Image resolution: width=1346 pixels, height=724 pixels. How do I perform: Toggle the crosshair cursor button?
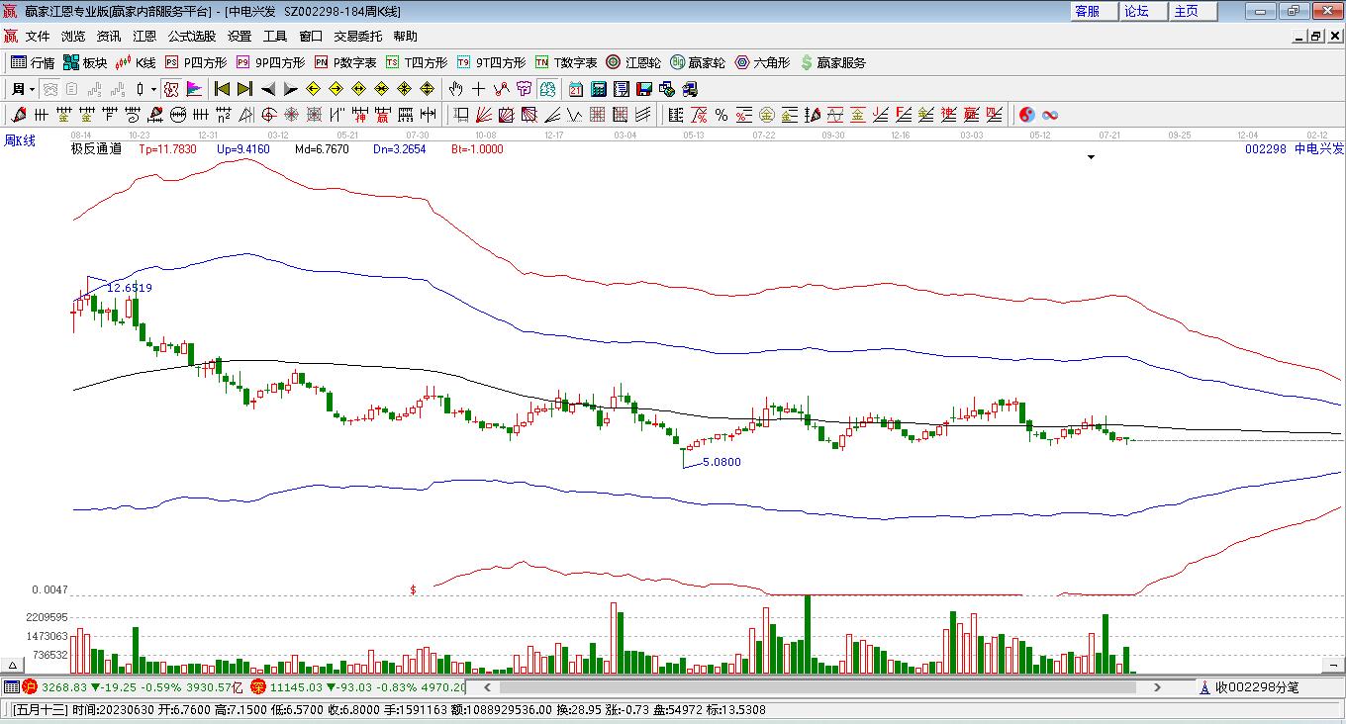click(x=479, y=89)
